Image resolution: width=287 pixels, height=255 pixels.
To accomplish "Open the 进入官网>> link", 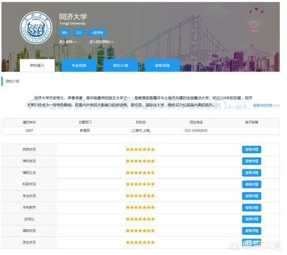I will [68, 42].
